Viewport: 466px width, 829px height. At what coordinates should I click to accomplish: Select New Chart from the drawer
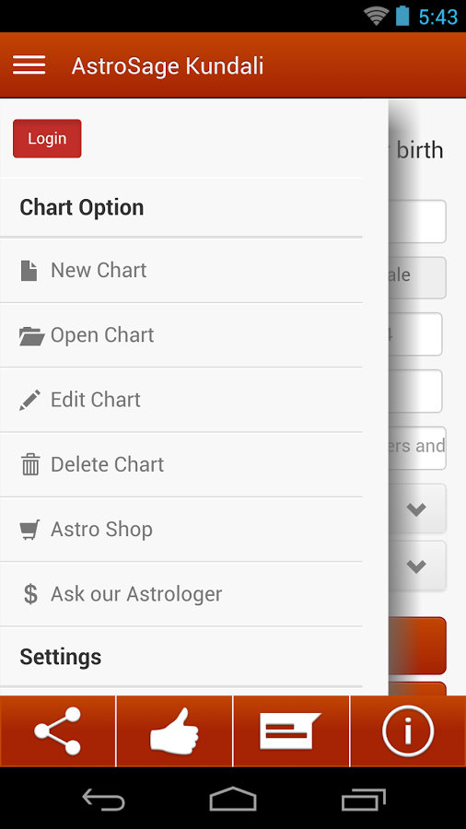point(181,270)
